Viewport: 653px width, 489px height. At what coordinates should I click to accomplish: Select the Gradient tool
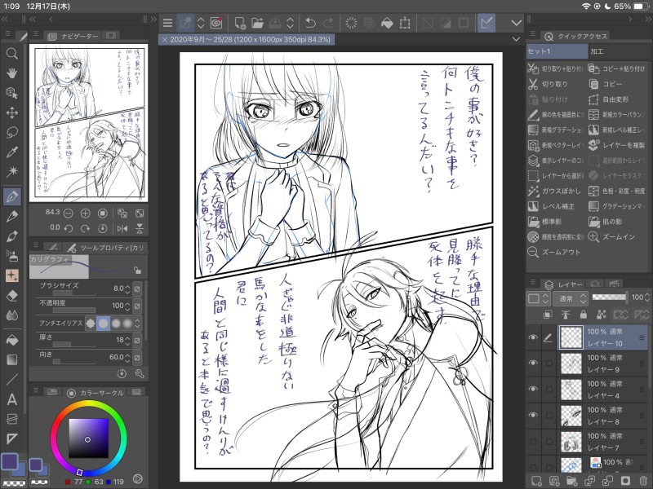pyautogui.click(x=12, y=359)
